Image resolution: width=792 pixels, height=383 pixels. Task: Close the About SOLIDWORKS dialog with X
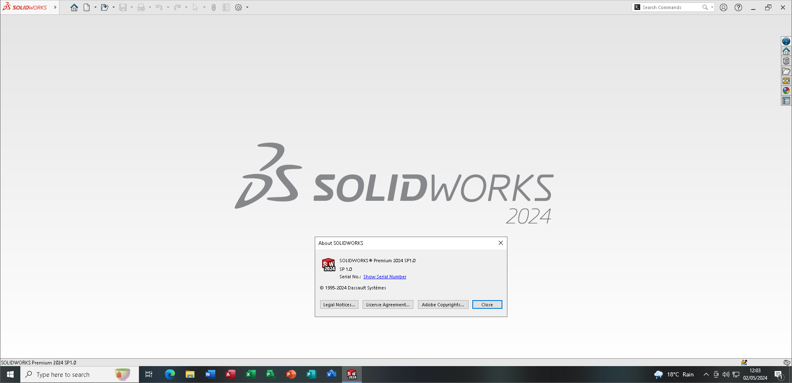(501, 243)
